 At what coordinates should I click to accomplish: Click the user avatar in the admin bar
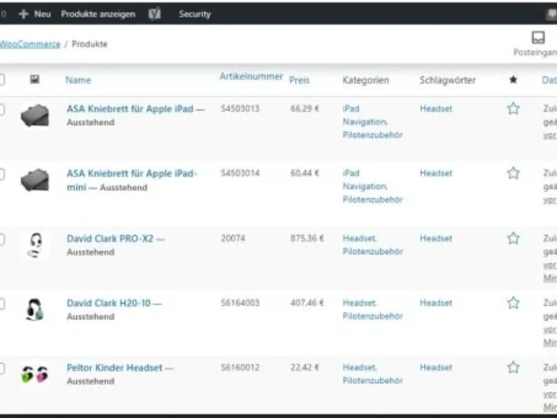coord(551,14)
